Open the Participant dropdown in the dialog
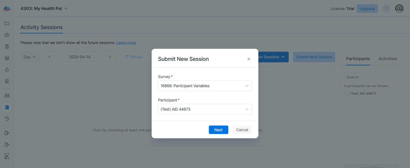 pos(205,109)
